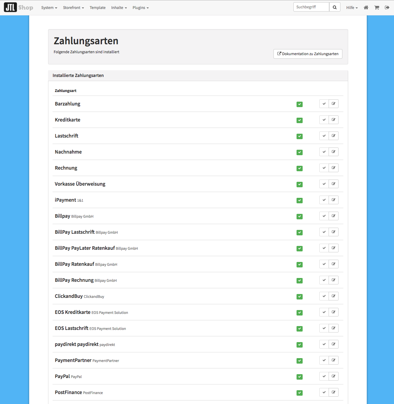Open Dokumentation zu Zahlungsarten
This screenshot has height=404, width=394.
(x=308, y=54)
